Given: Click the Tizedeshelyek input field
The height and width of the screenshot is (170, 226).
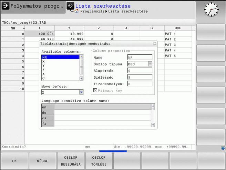Looking at the screenshot, I should point(140,84).
